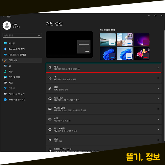
Task: Click the 테마 pen icon
Action: [50, 88]
